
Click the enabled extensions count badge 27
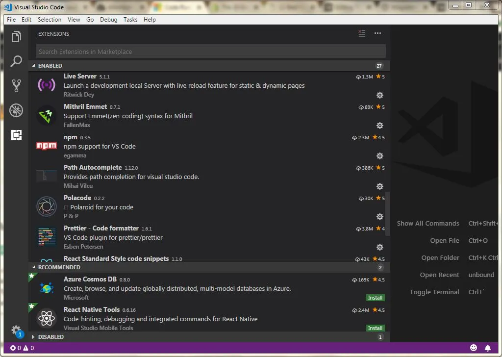click(x=379, y=66)
